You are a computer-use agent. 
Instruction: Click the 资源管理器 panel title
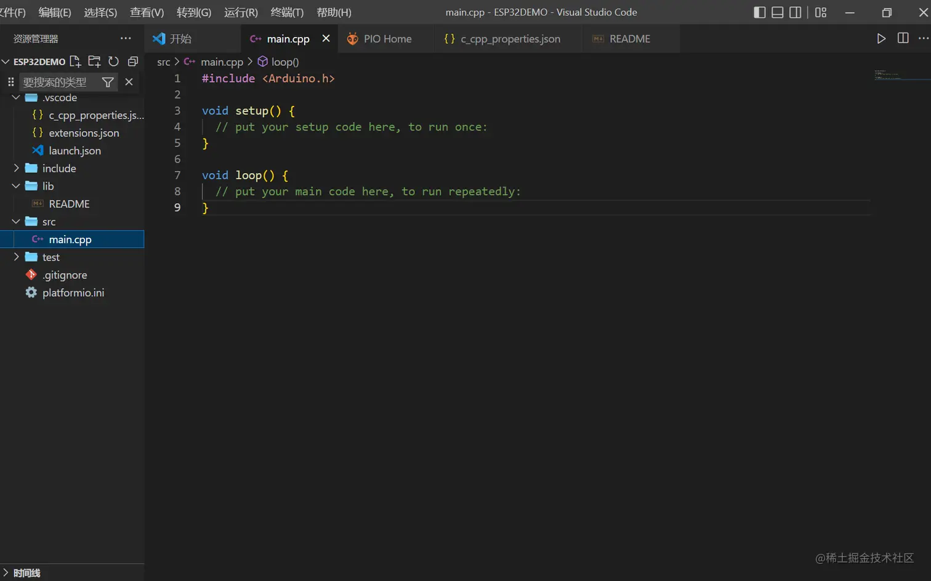click(x=36, y=39)
